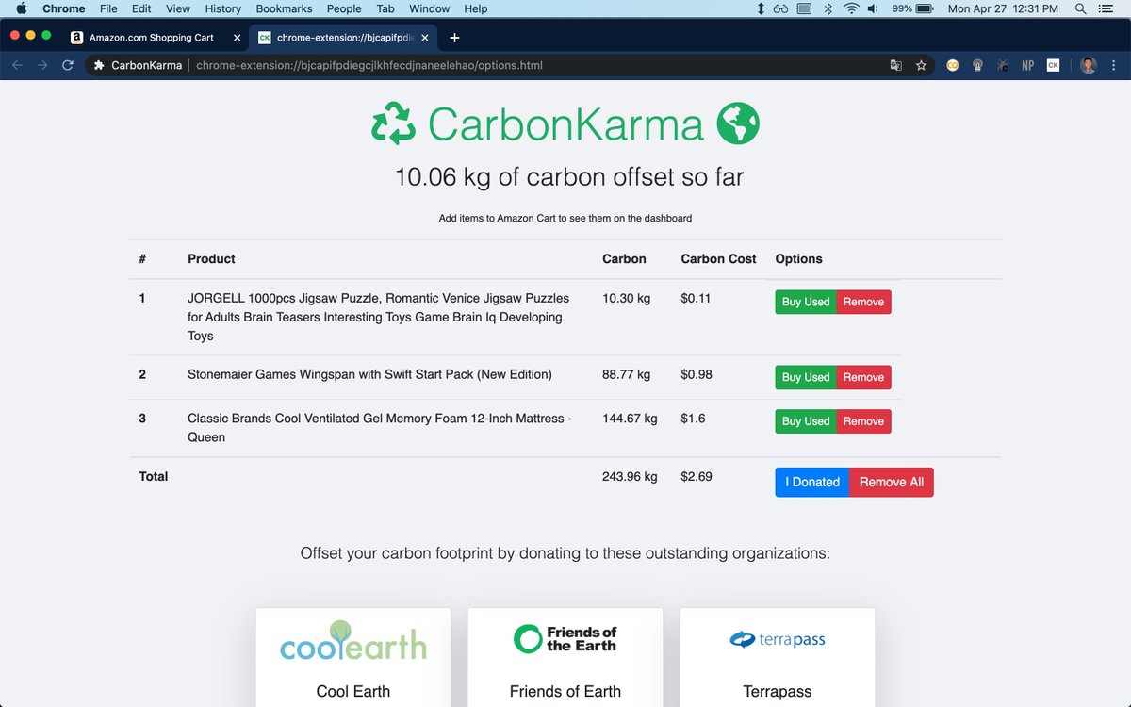Click the I Donated button
Viewport: 1131px width, 707px height.
(812, 482)
